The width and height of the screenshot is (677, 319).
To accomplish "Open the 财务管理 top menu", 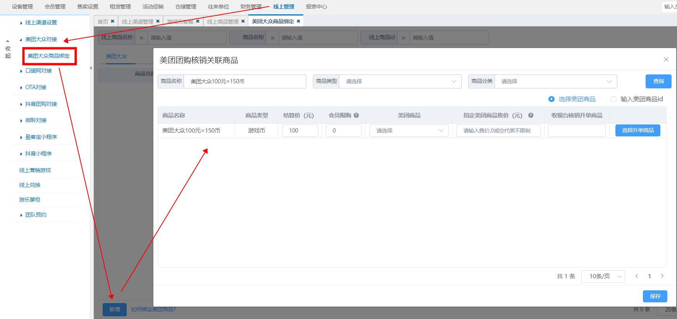I will [251, 7].
